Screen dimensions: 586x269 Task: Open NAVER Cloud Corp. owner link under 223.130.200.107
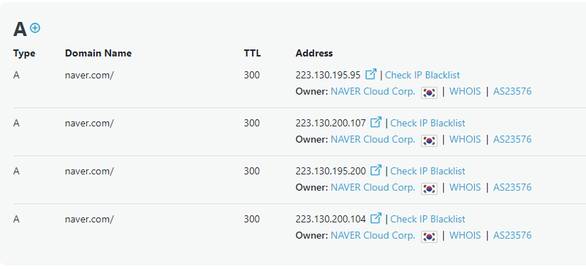pyautogui.click(x=373, y=140)
